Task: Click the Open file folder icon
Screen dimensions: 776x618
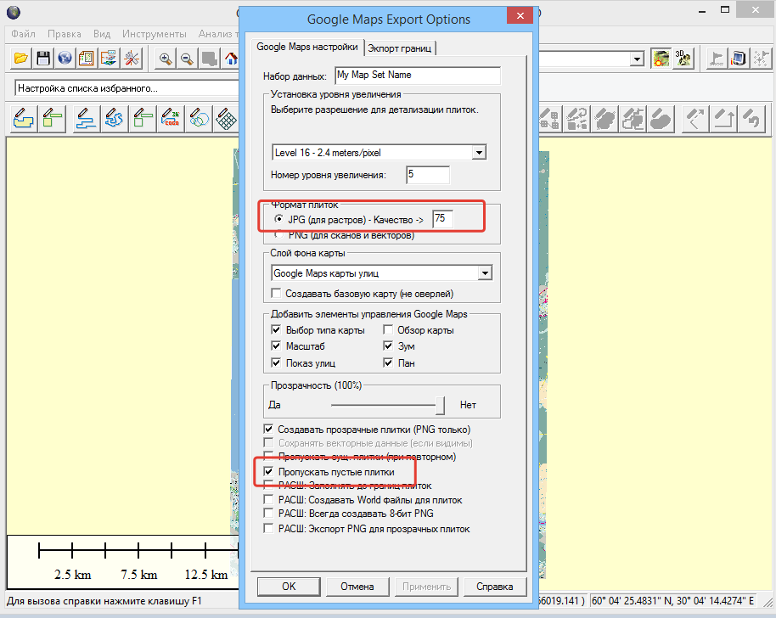Action: point(21,59)
